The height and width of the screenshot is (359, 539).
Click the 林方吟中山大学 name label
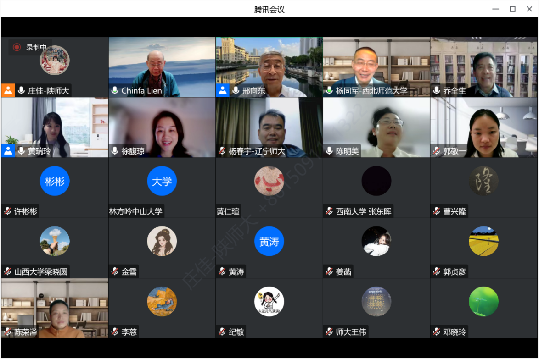click(136, 211)
